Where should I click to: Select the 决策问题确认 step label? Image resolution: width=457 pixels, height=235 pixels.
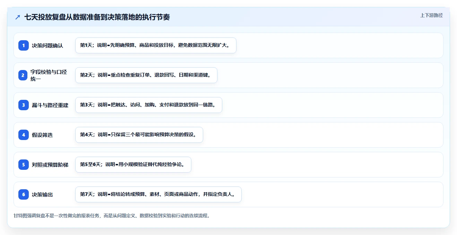point(48,45)
